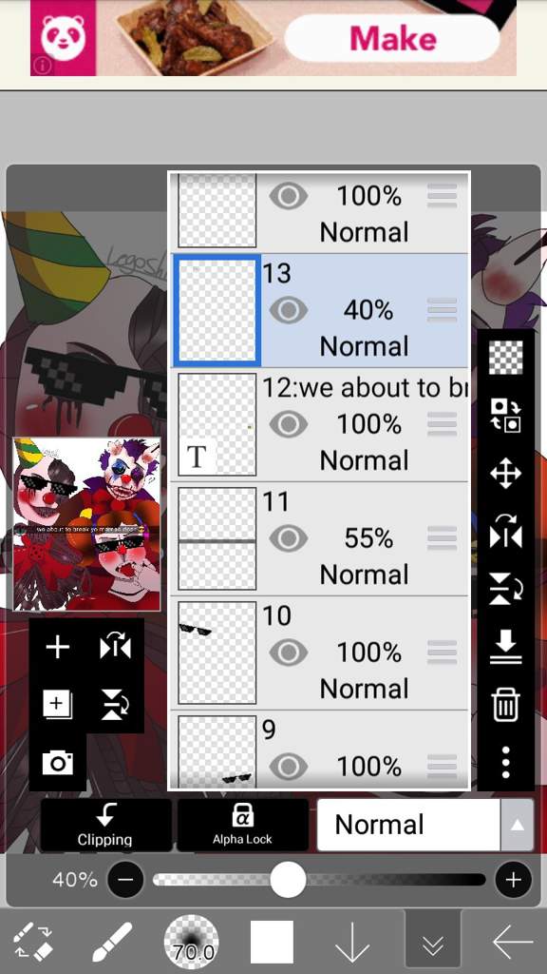Open the three-dot layer options menu

click(505, 763)
